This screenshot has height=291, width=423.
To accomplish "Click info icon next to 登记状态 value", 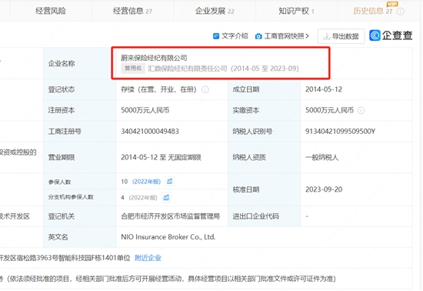I will 205,89.
